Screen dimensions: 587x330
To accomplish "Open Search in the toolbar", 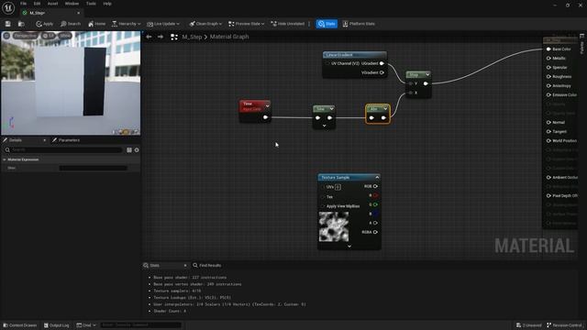I will [71, 24].
